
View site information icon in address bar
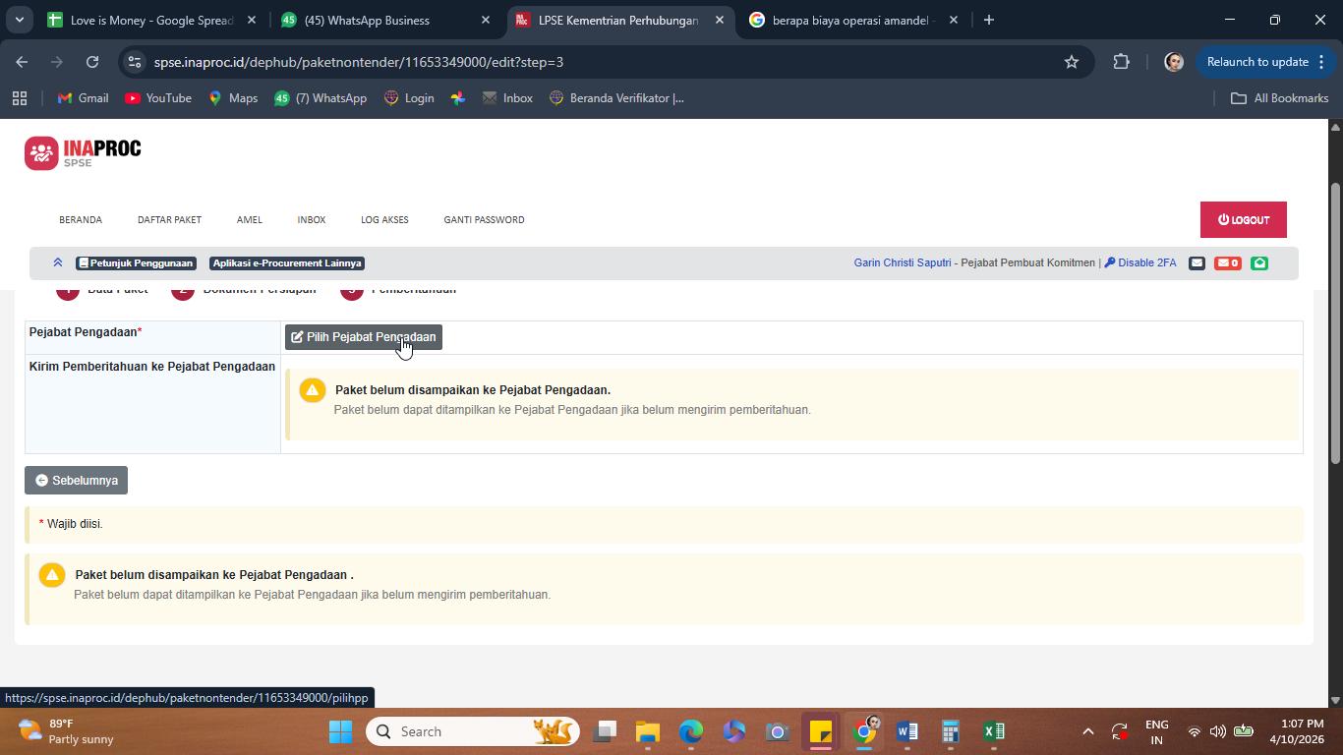click(x=136, y=62)
